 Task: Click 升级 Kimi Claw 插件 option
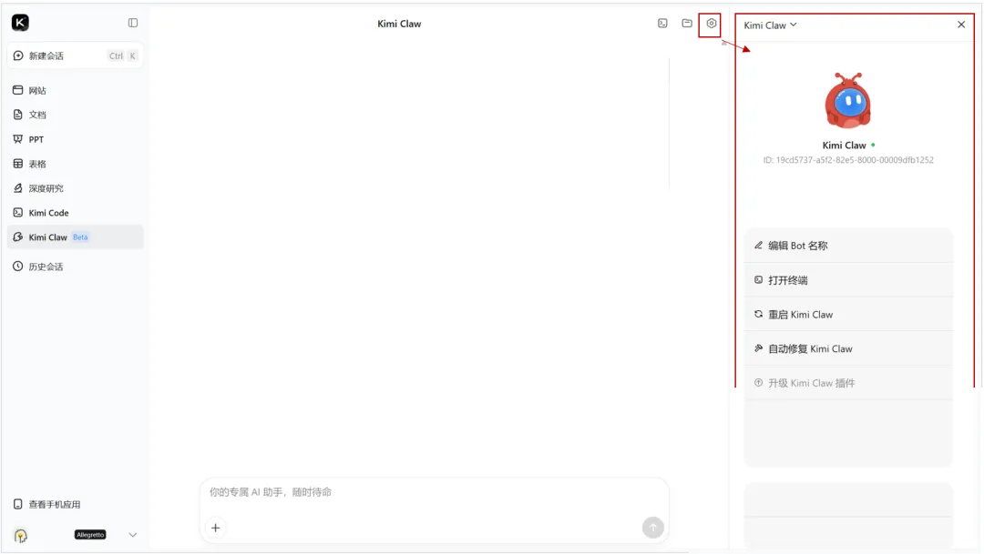(848, 383)
